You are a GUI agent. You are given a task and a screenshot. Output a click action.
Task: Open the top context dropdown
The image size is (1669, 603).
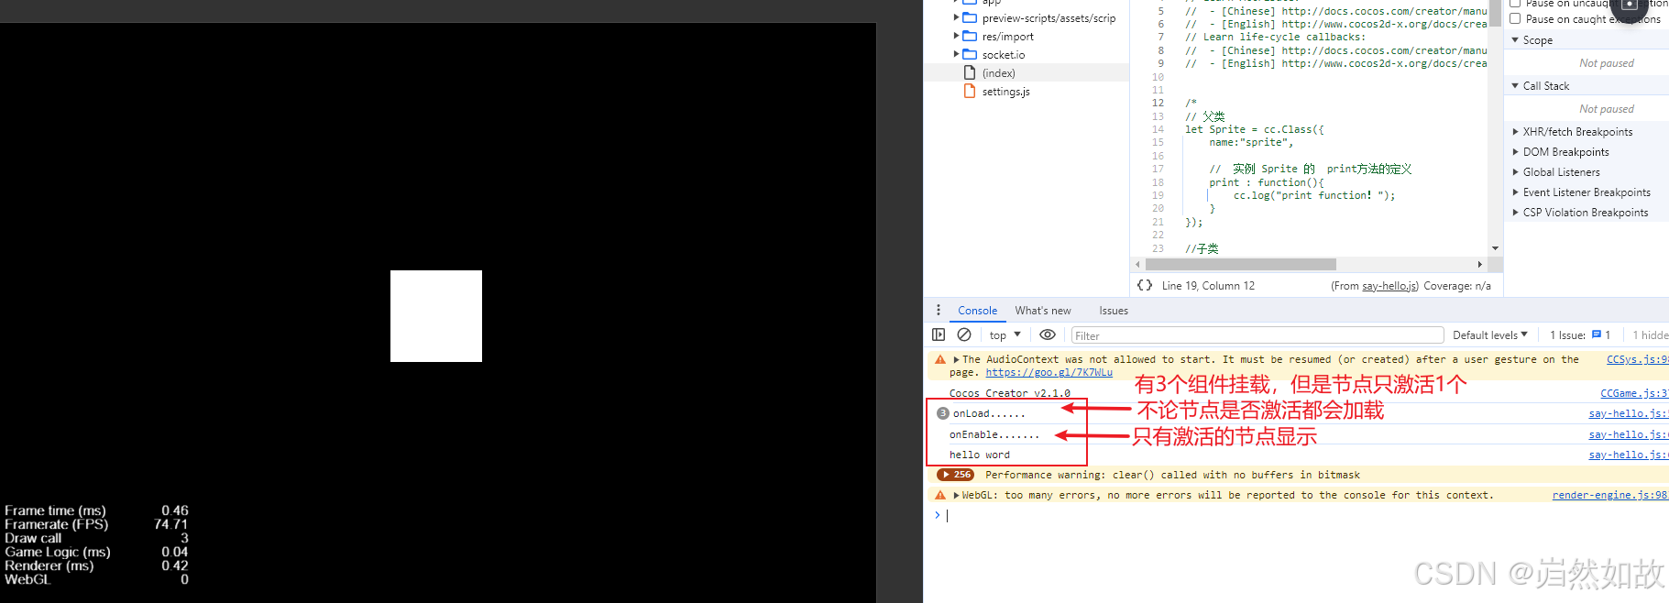[x=1005, y=335]
